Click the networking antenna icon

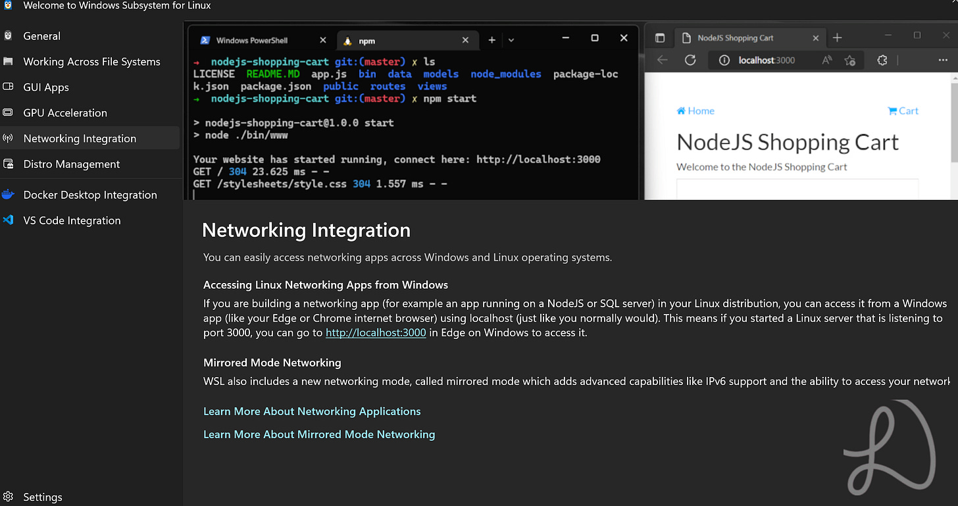tap(8, 138)
